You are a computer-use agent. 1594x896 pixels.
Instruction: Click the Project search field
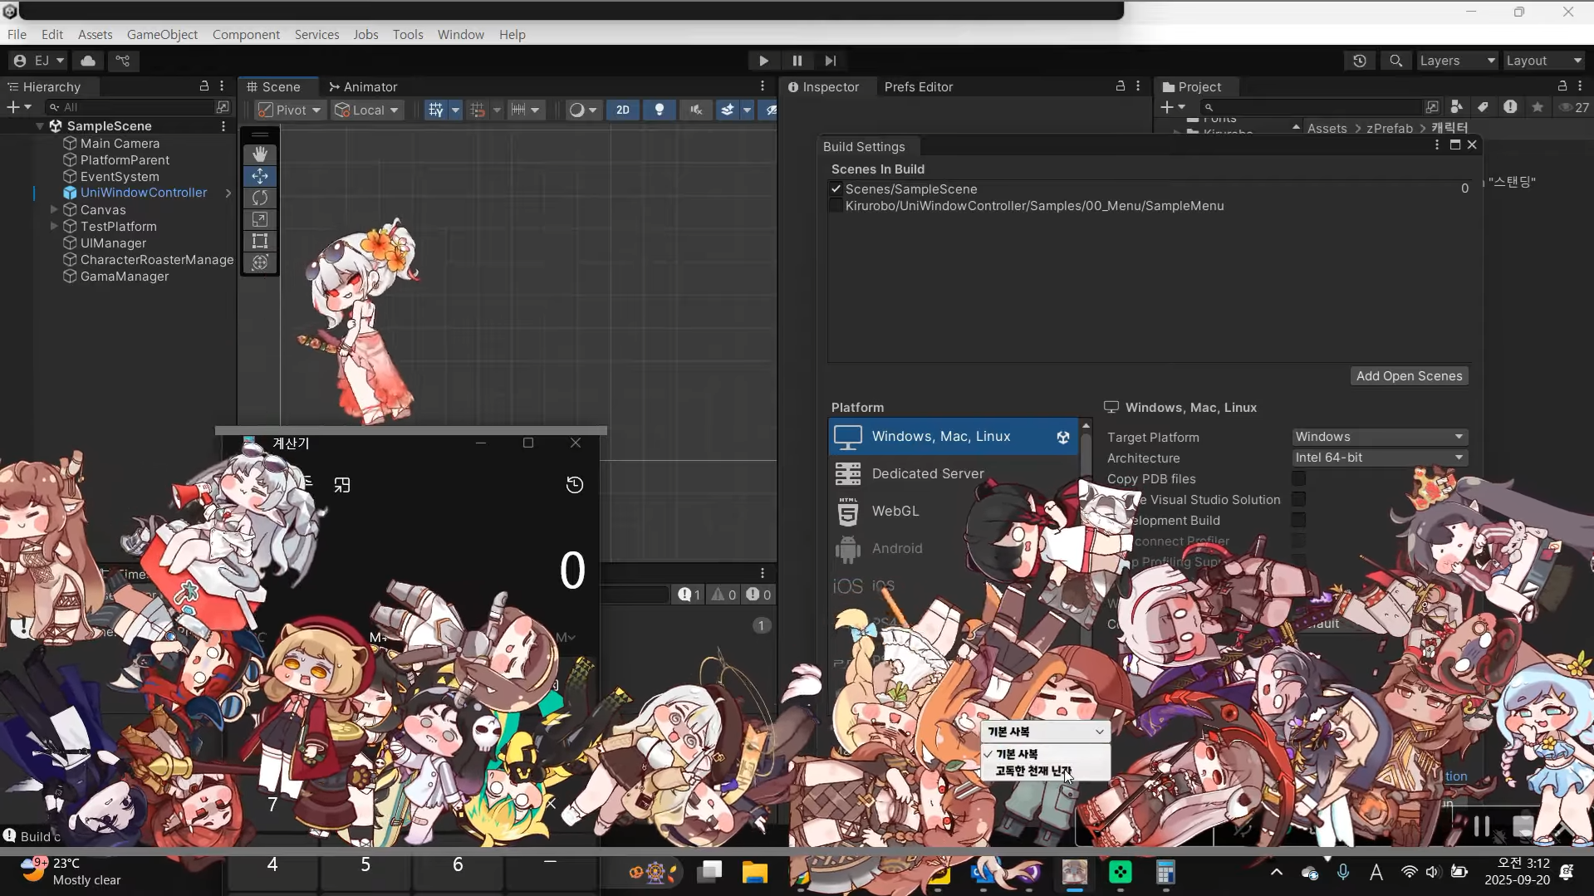coord(1312,107)
